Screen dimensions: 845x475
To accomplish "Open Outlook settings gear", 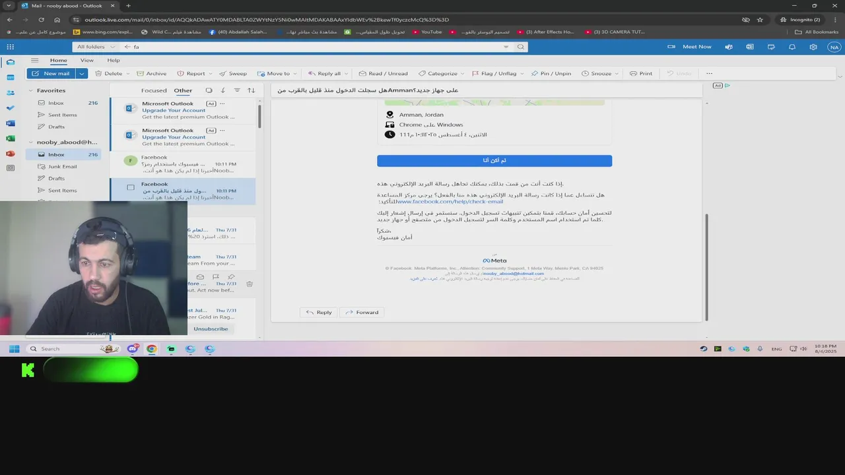I will 813,47.
